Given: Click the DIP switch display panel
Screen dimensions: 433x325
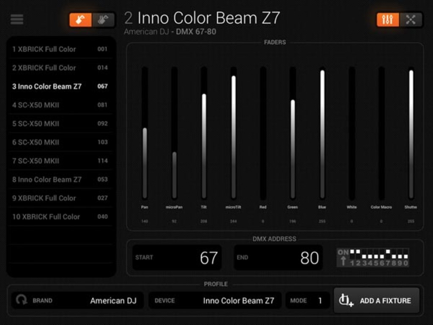Looking at the screenshot, I should (373, 257).
